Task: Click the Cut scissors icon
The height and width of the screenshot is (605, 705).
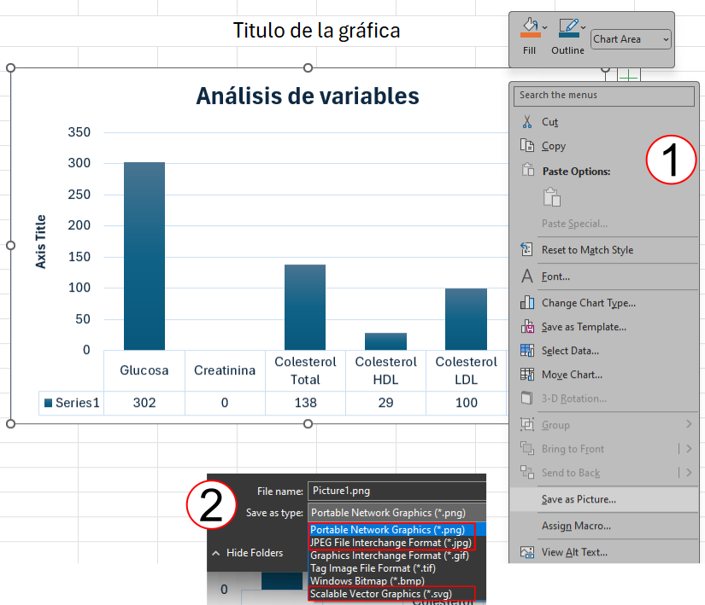Action: click(x=527, y=122)
